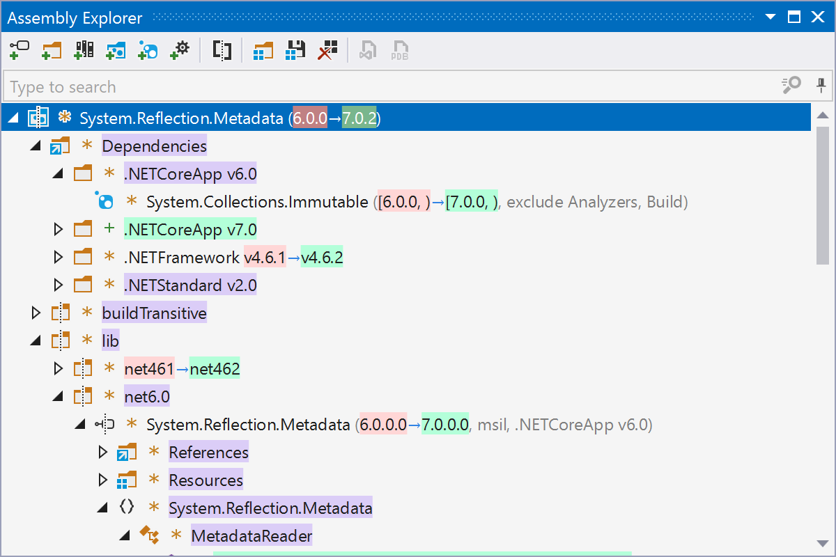Image resolution: width=836 pixels, height=557 pixels.
Task: Collapse the Dependencies tree node
Action: click(x=36, y=146)
